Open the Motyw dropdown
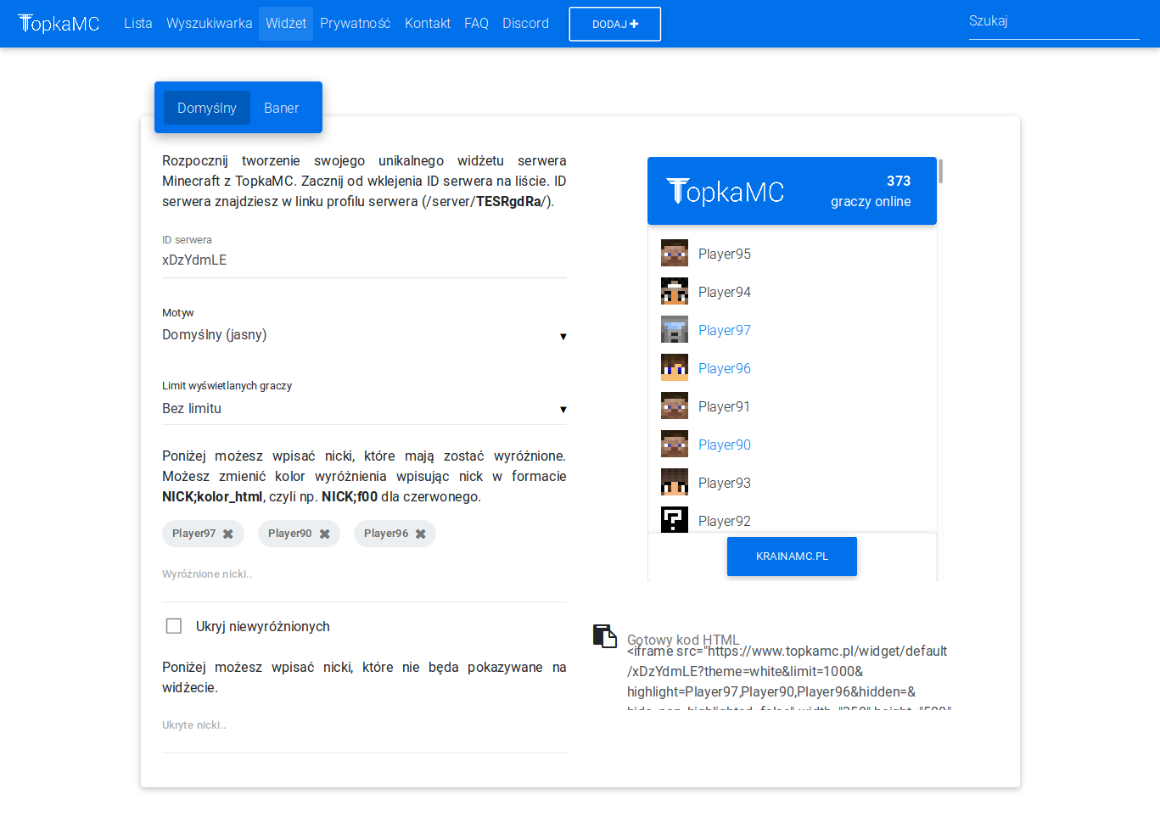This screenshot has height=828, width=1160. tap(364, 335)
